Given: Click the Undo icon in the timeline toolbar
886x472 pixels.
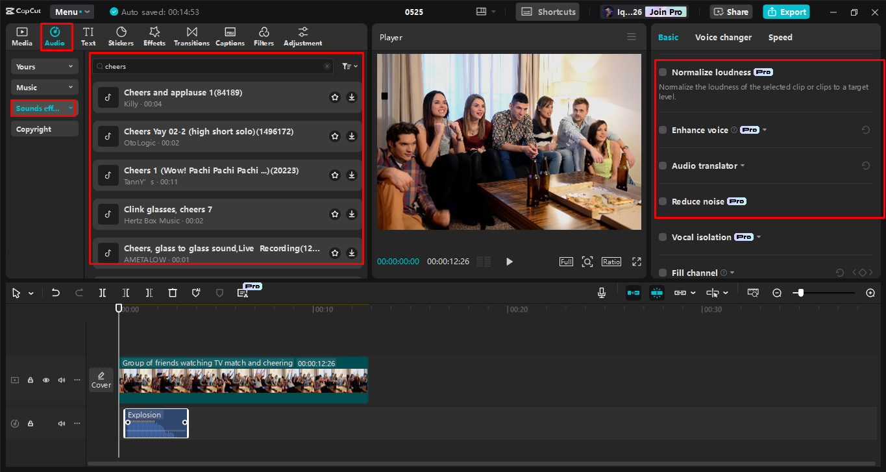Looking at the screenshot, I should (x=55, y=293).
